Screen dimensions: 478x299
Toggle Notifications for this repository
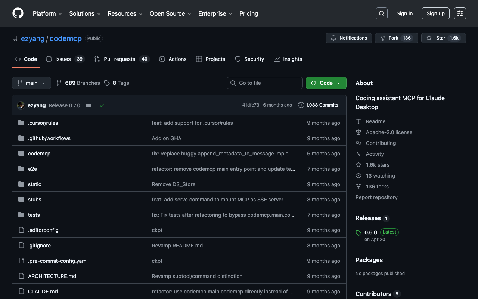point(349,38)
